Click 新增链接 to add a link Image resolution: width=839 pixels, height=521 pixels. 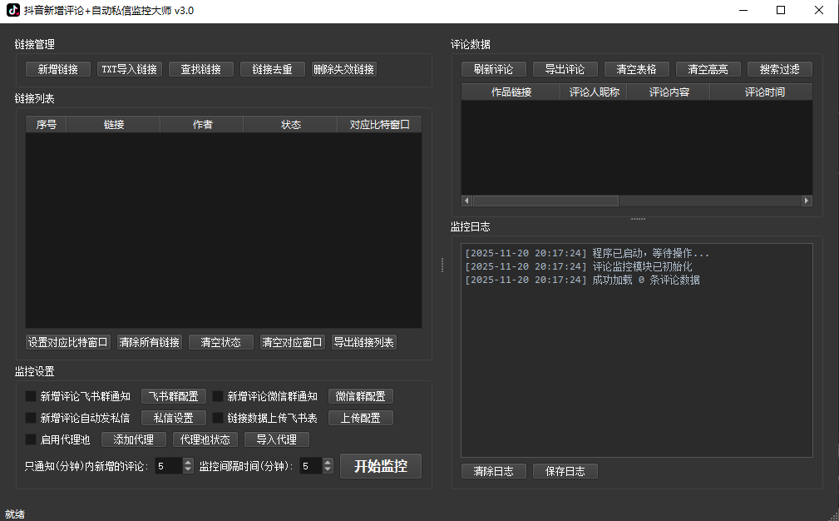pyautogui.click(x=57, y=69)
